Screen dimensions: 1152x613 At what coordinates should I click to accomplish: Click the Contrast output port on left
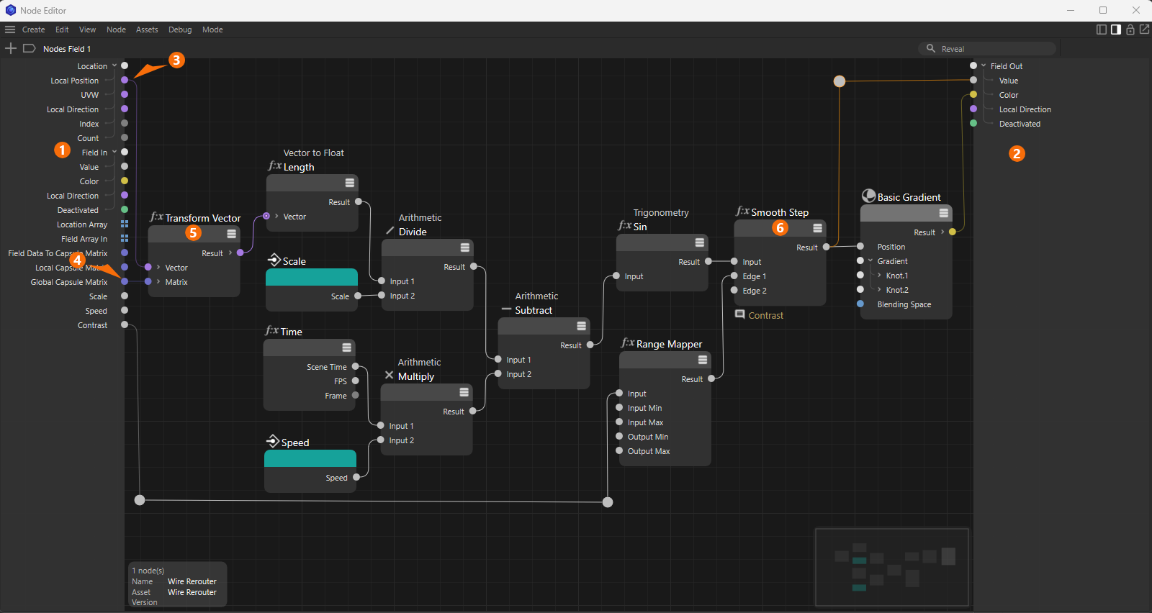click(125, 324)
